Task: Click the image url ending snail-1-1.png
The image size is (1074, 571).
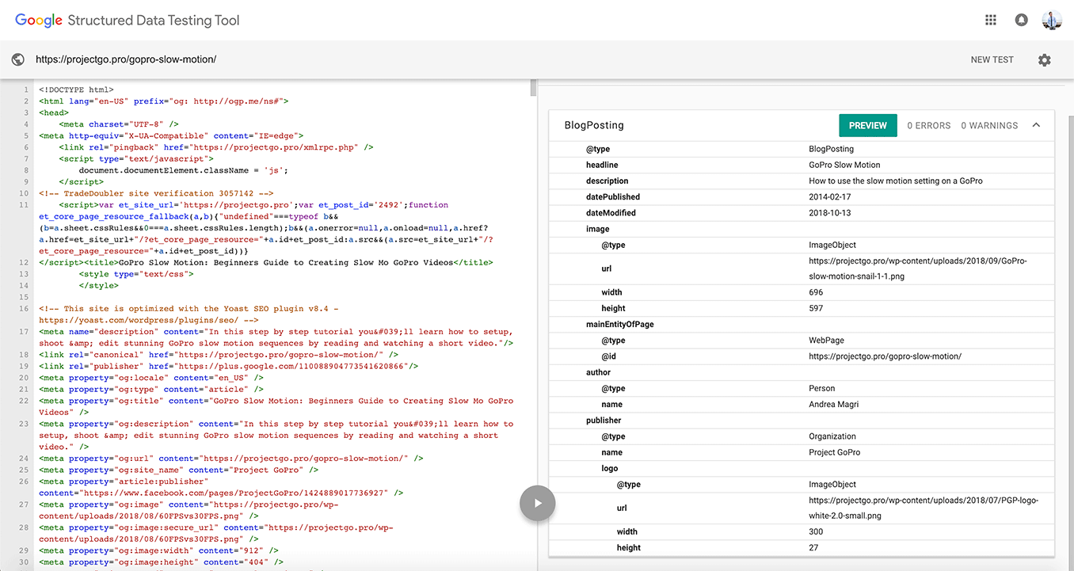Action: click(x=918, y=268)
